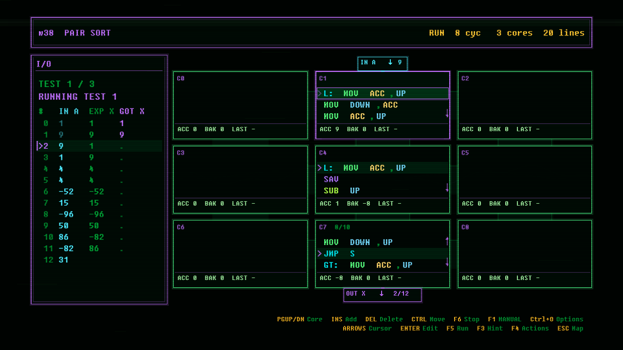Click I/O row 12 with input 31
Screen dimensions: 623x350
(99, 260)
